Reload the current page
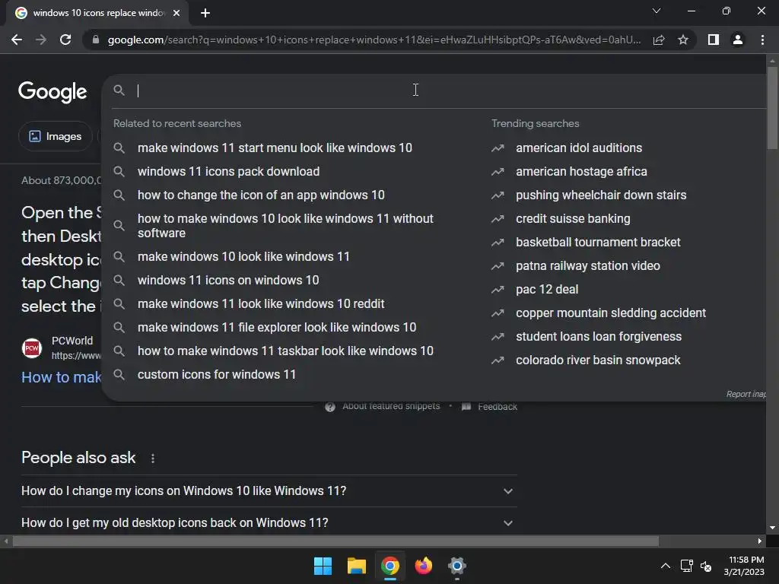This screenshot has width=779, height=584. [x=65, y=40]
